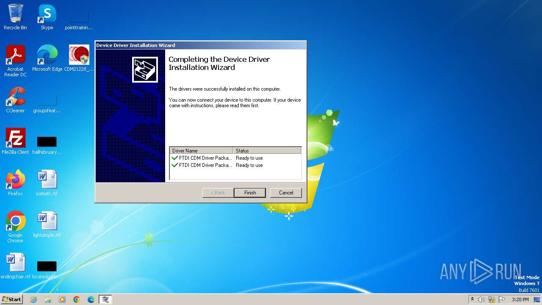
Task: Click the Status column header
Action: coord(267,150)
